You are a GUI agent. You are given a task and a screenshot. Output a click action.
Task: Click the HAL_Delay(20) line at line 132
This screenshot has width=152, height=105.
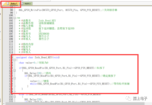tap(34, 100)
